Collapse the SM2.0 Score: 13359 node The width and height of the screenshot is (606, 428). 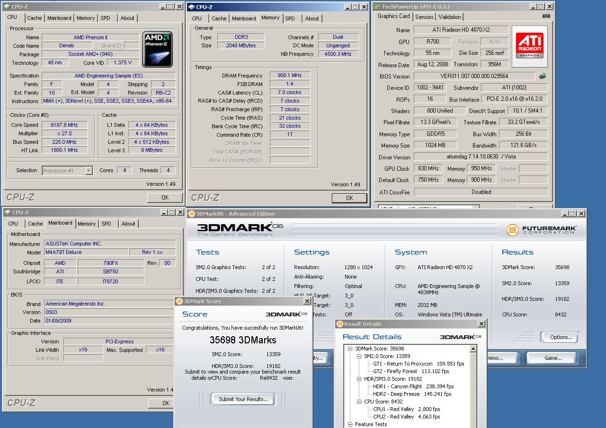(x=359, y=356)
